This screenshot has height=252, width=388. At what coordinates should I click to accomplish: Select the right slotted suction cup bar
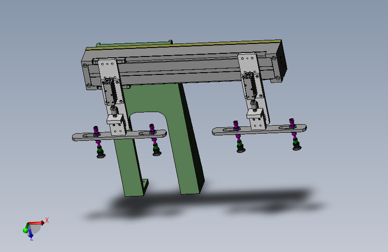pos(259,129)
